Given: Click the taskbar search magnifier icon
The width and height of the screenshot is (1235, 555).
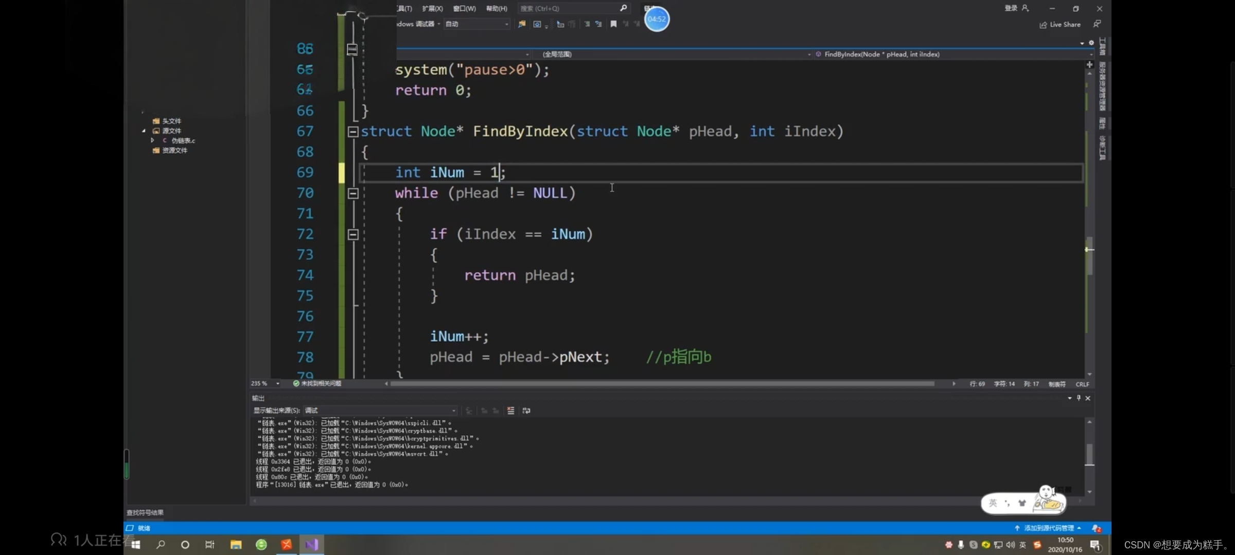Looking at the screenshot, I should pos(161,545).
